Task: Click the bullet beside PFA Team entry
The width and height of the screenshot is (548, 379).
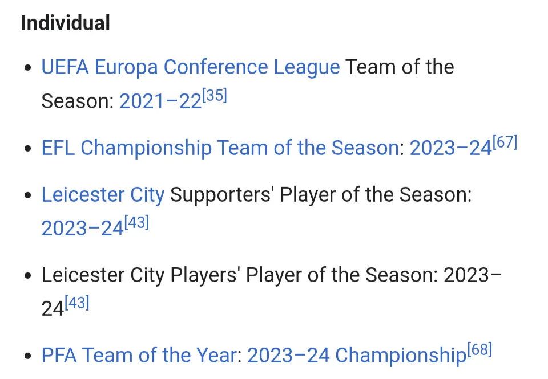Action: click(x=28, y=357)
